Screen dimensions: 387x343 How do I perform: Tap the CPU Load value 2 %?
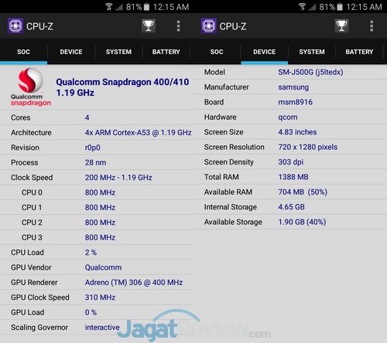click(91, 253)
